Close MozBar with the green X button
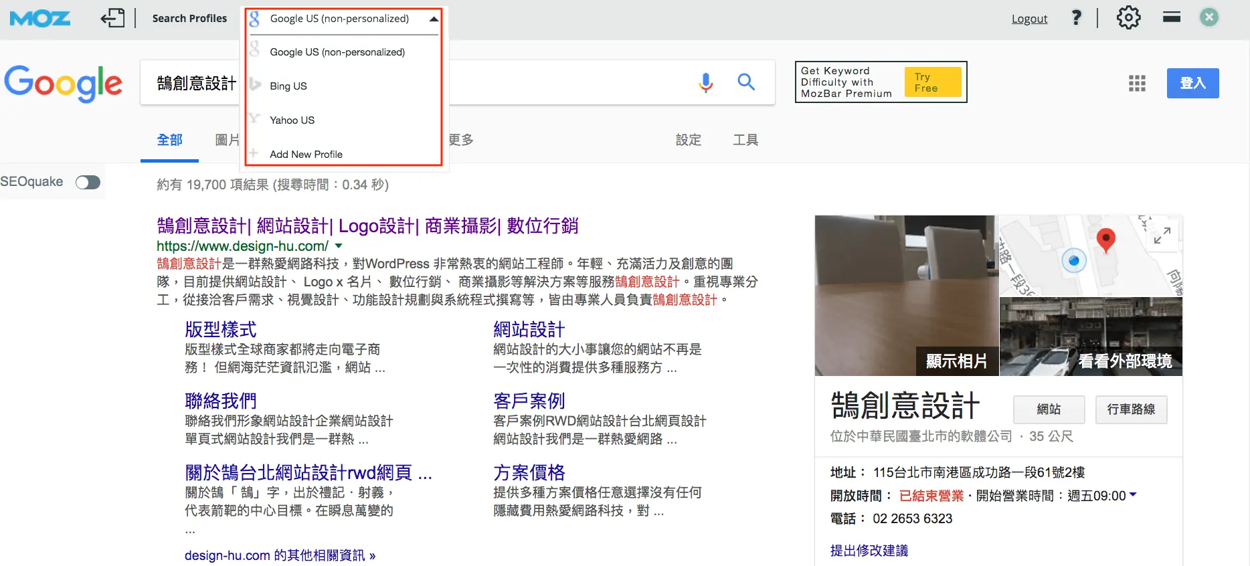The image size is (1250, 566). coord(1209,17)
